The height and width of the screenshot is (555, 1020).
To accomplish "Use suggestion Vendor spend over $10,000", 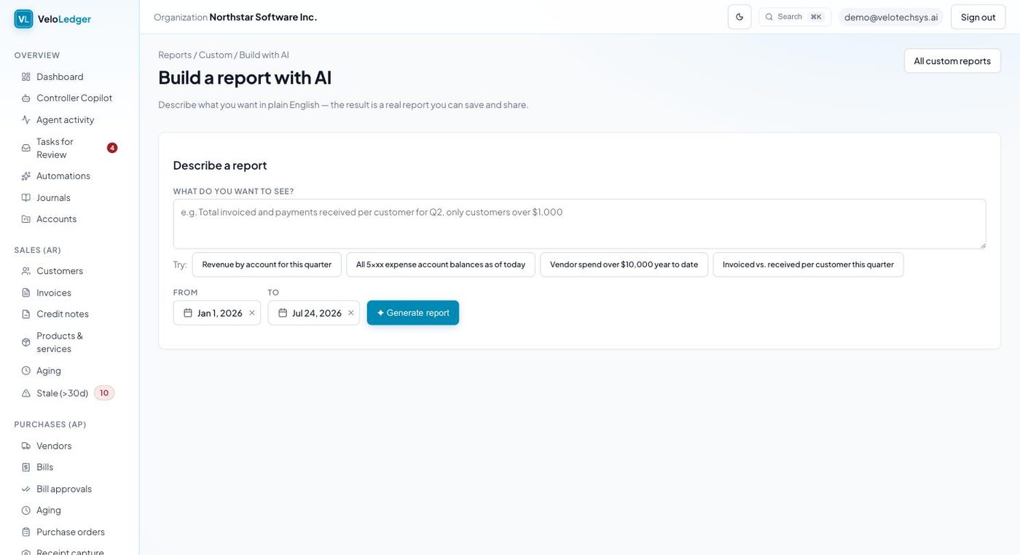I will [x=624, y=264].
